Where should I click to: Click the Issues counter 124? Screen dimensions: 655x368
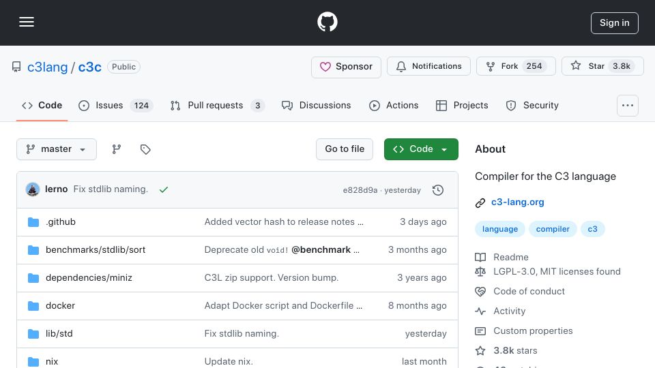(141, 106)
